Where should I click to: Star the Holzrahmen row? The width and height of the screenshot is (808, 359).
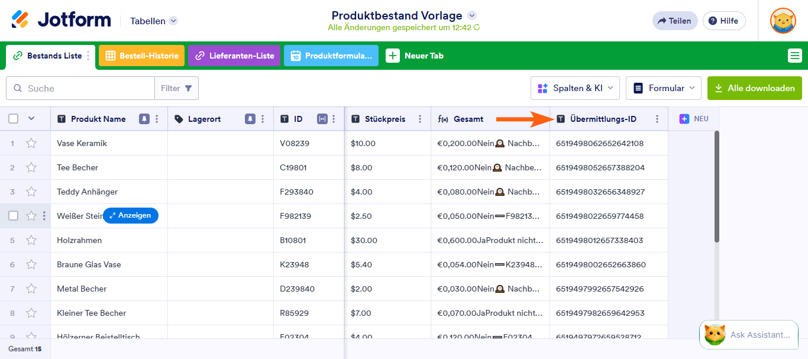click(31, 240)
